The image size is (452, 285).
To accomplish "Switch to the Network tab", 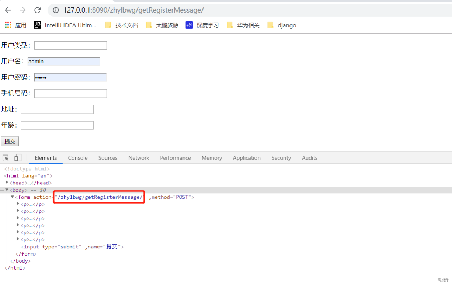I will click(x=139, y=158).
